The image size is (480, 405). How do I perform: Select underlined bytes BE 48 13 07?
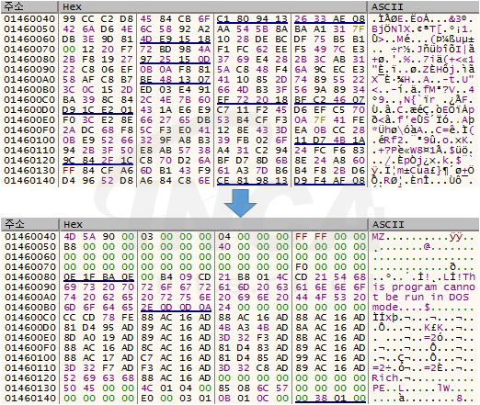pyautogui.click(x=175, y=80)
